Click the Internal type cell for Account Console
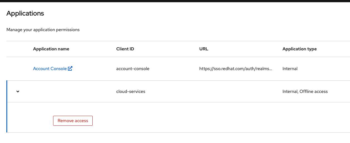 (x=290, y=69)
